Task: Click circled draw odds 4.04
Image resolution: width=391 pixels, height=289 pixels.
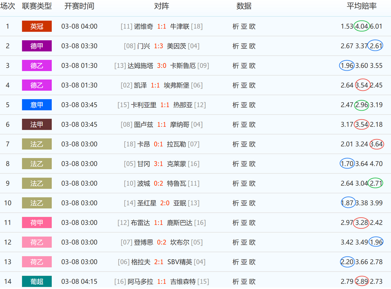Action: [x=362, y=26]
